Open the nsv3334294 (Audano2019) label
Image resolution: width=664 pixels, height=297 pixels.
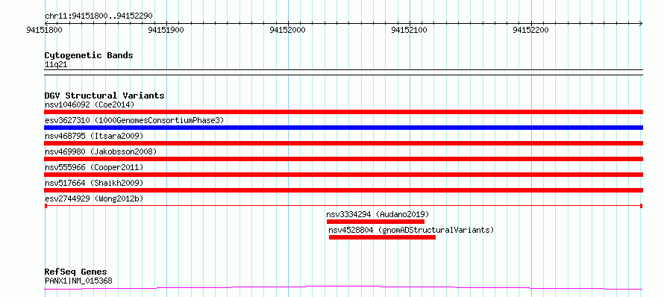378,214
